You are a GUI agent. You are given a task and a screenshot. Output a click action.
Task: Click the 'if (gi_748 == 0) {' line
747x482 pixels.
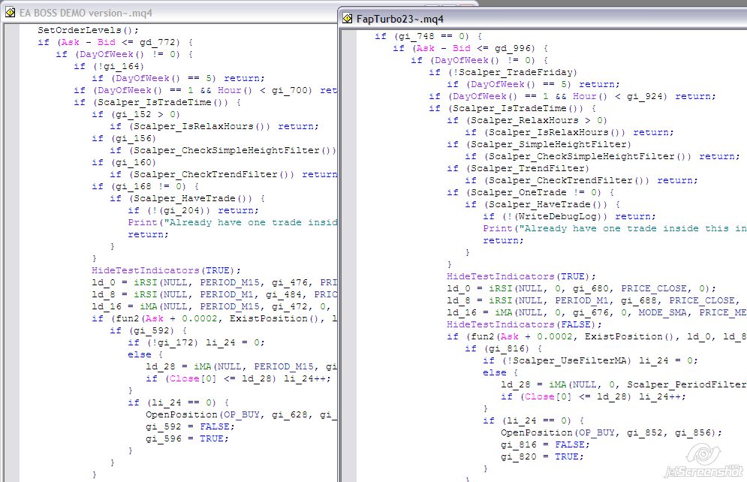(428, 36)
